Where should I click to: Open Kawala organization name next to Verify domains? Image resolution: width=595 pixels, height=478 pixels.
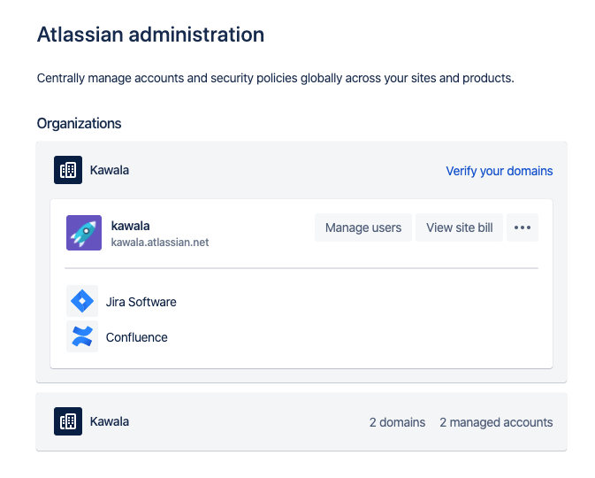pyautogui.click(x=110, y=170)
